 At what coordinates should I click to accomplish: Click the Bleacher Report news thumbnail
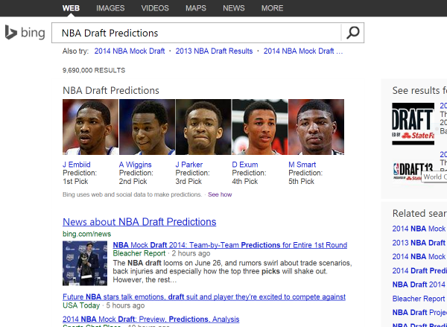pos(85,263)
